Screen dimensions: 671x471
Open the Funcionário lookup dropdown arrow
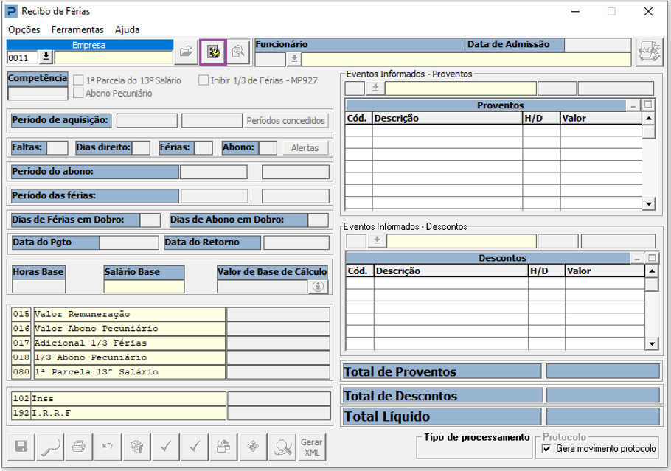(294, 59)
